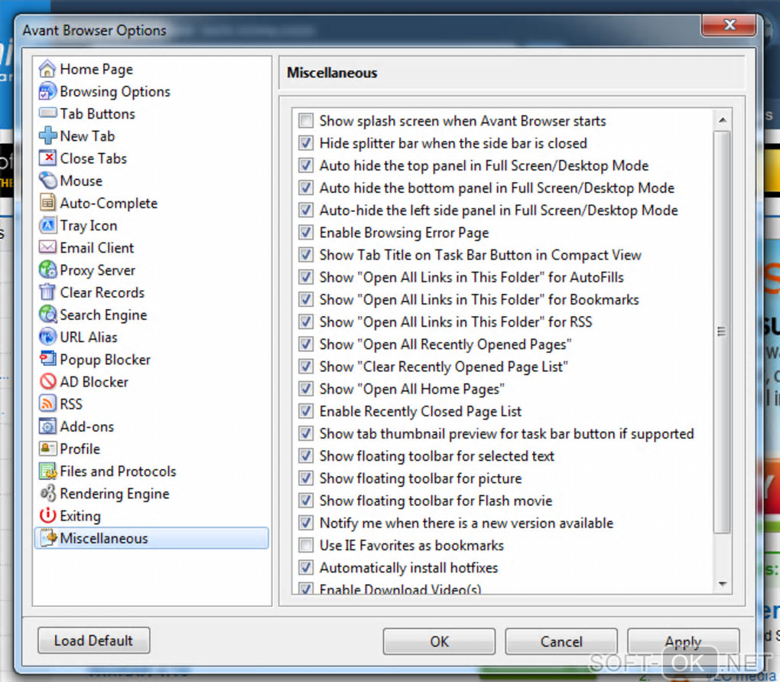
Task: Uncheck Show Open All Home Pages
Action: (305, 389)
